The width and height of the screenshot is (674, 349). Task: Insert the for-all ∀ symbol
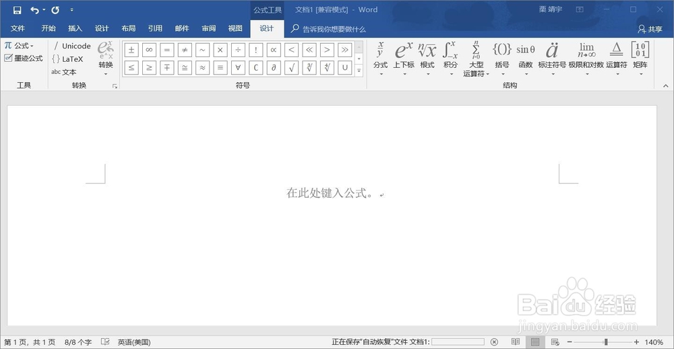click(x=238, y=68)
